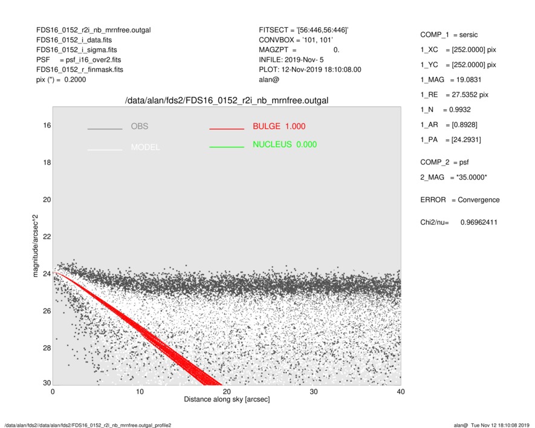Image resolution: width=535 pixels, height=428 pixels.
Task: Click the y-axis tick label 26
Action: click(x=47, y=311)
